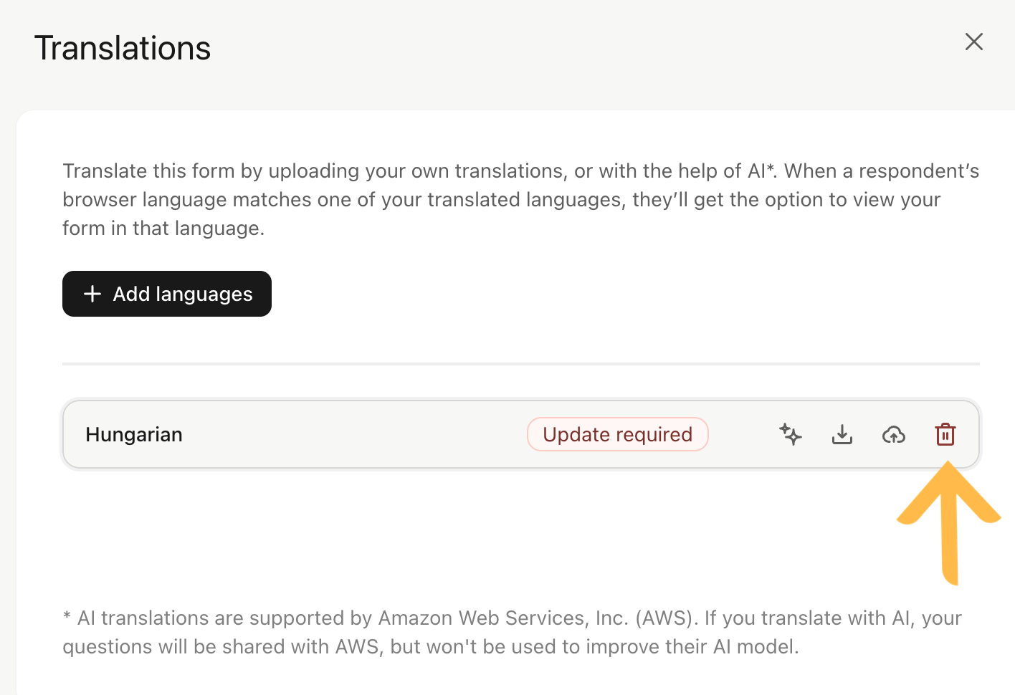Select the Hungarian language name
This screenshot has height=695, width=1015.
coord(134,434)
